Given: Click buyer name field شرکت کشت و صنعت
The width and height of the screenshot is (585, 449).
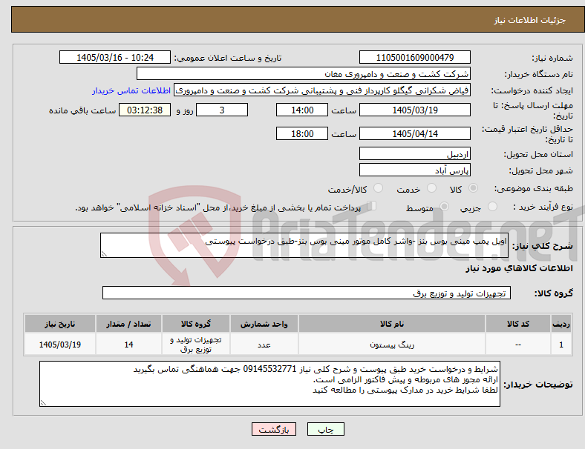Looking at the screenshot, I should click(304, 73).
